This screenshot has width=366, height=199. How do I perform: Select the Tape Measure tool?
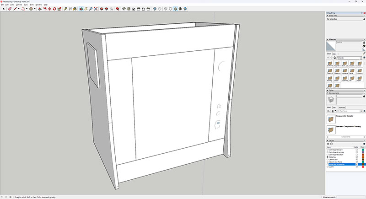pyautogui.click(x=65, y=9)
